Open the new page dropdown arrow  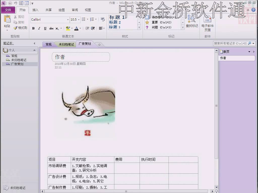click(249, 52)
